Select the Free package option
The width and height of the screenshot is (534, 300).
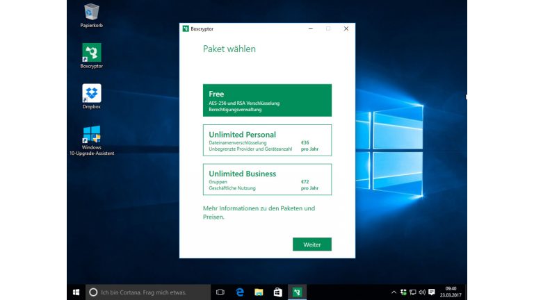click(x=267, y=101)
